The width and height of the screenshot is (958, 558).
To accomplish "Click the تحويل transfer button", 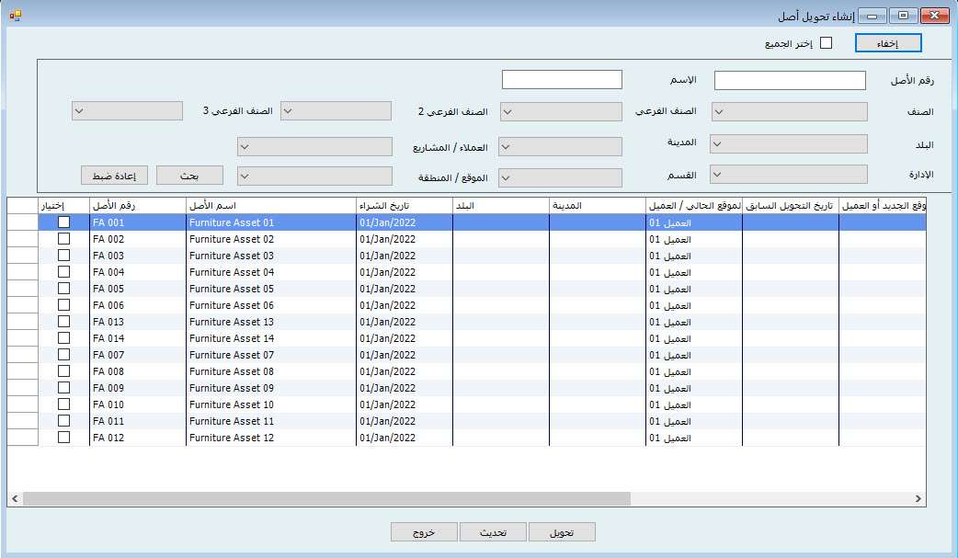I will pyautogui.click(x=562, y=532).
